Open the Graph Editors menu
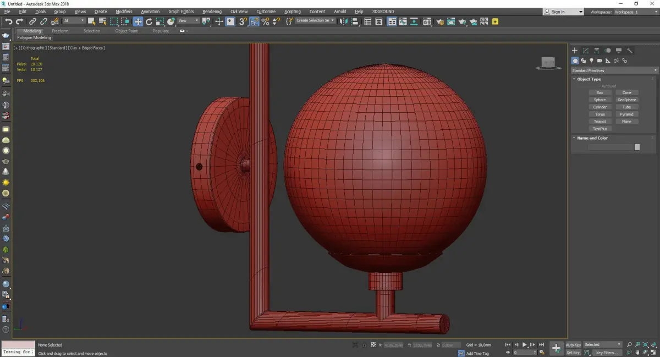 [x=181, y=12]
